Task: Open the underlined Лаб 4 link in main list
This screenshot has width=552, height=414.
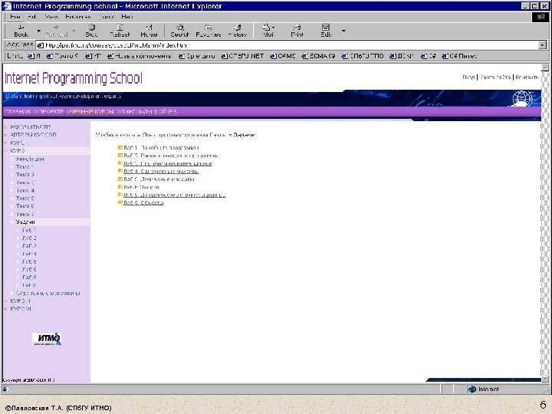Action: coord(161,171)
